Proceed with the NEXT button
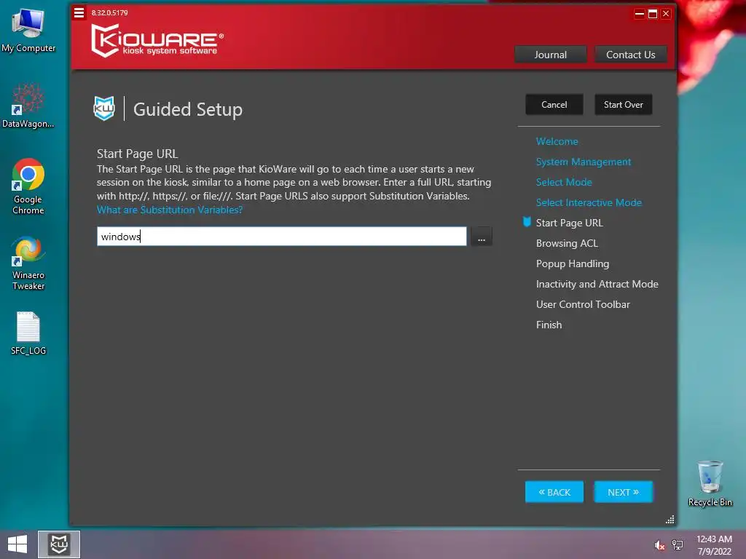This screenshot has width=746, height=559. tap(624, 492)
